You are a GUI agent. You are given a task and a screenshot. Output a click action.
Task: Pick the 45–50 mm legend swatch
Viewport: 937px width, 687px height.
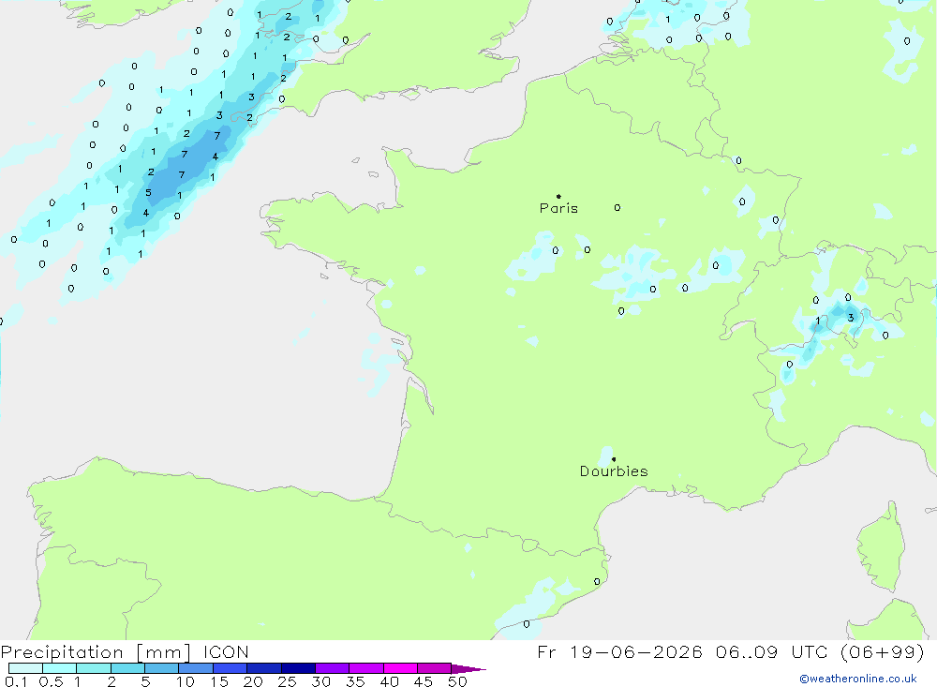point(435,668)
